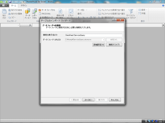Click the percent % format icon

(83, 17)
